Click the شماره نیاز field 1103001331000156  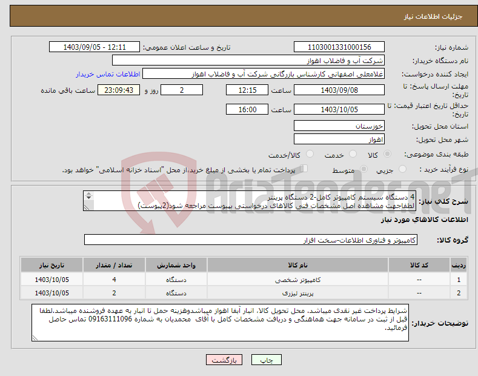(x=339, y=47)
